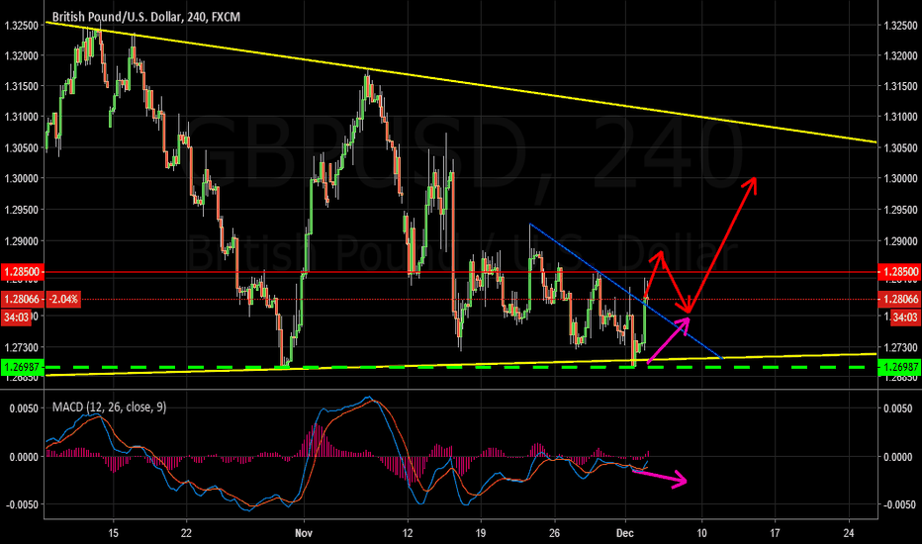This screenshot has height=544, width=922.
Task: Select the blue descending trendline
Action: click(625, 291)
